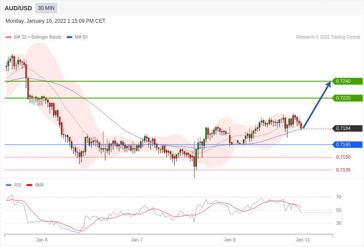This screenshot has height=247, width=364.
Task: Click the 0.7165 blue pivot price label
Action: tap(347, 145)
